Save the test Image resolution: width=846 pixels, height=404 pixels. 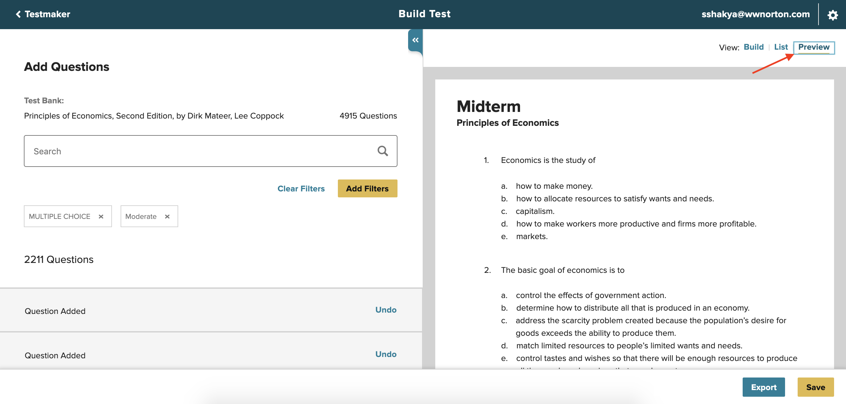815,387
